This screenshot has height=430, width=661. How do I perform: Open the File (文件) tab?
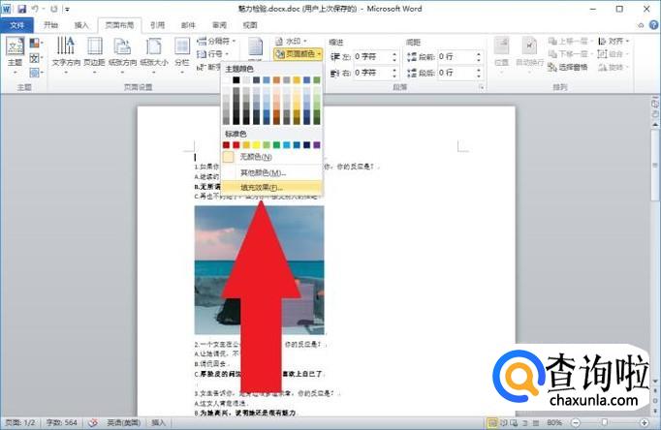click(x=16, y=25)
